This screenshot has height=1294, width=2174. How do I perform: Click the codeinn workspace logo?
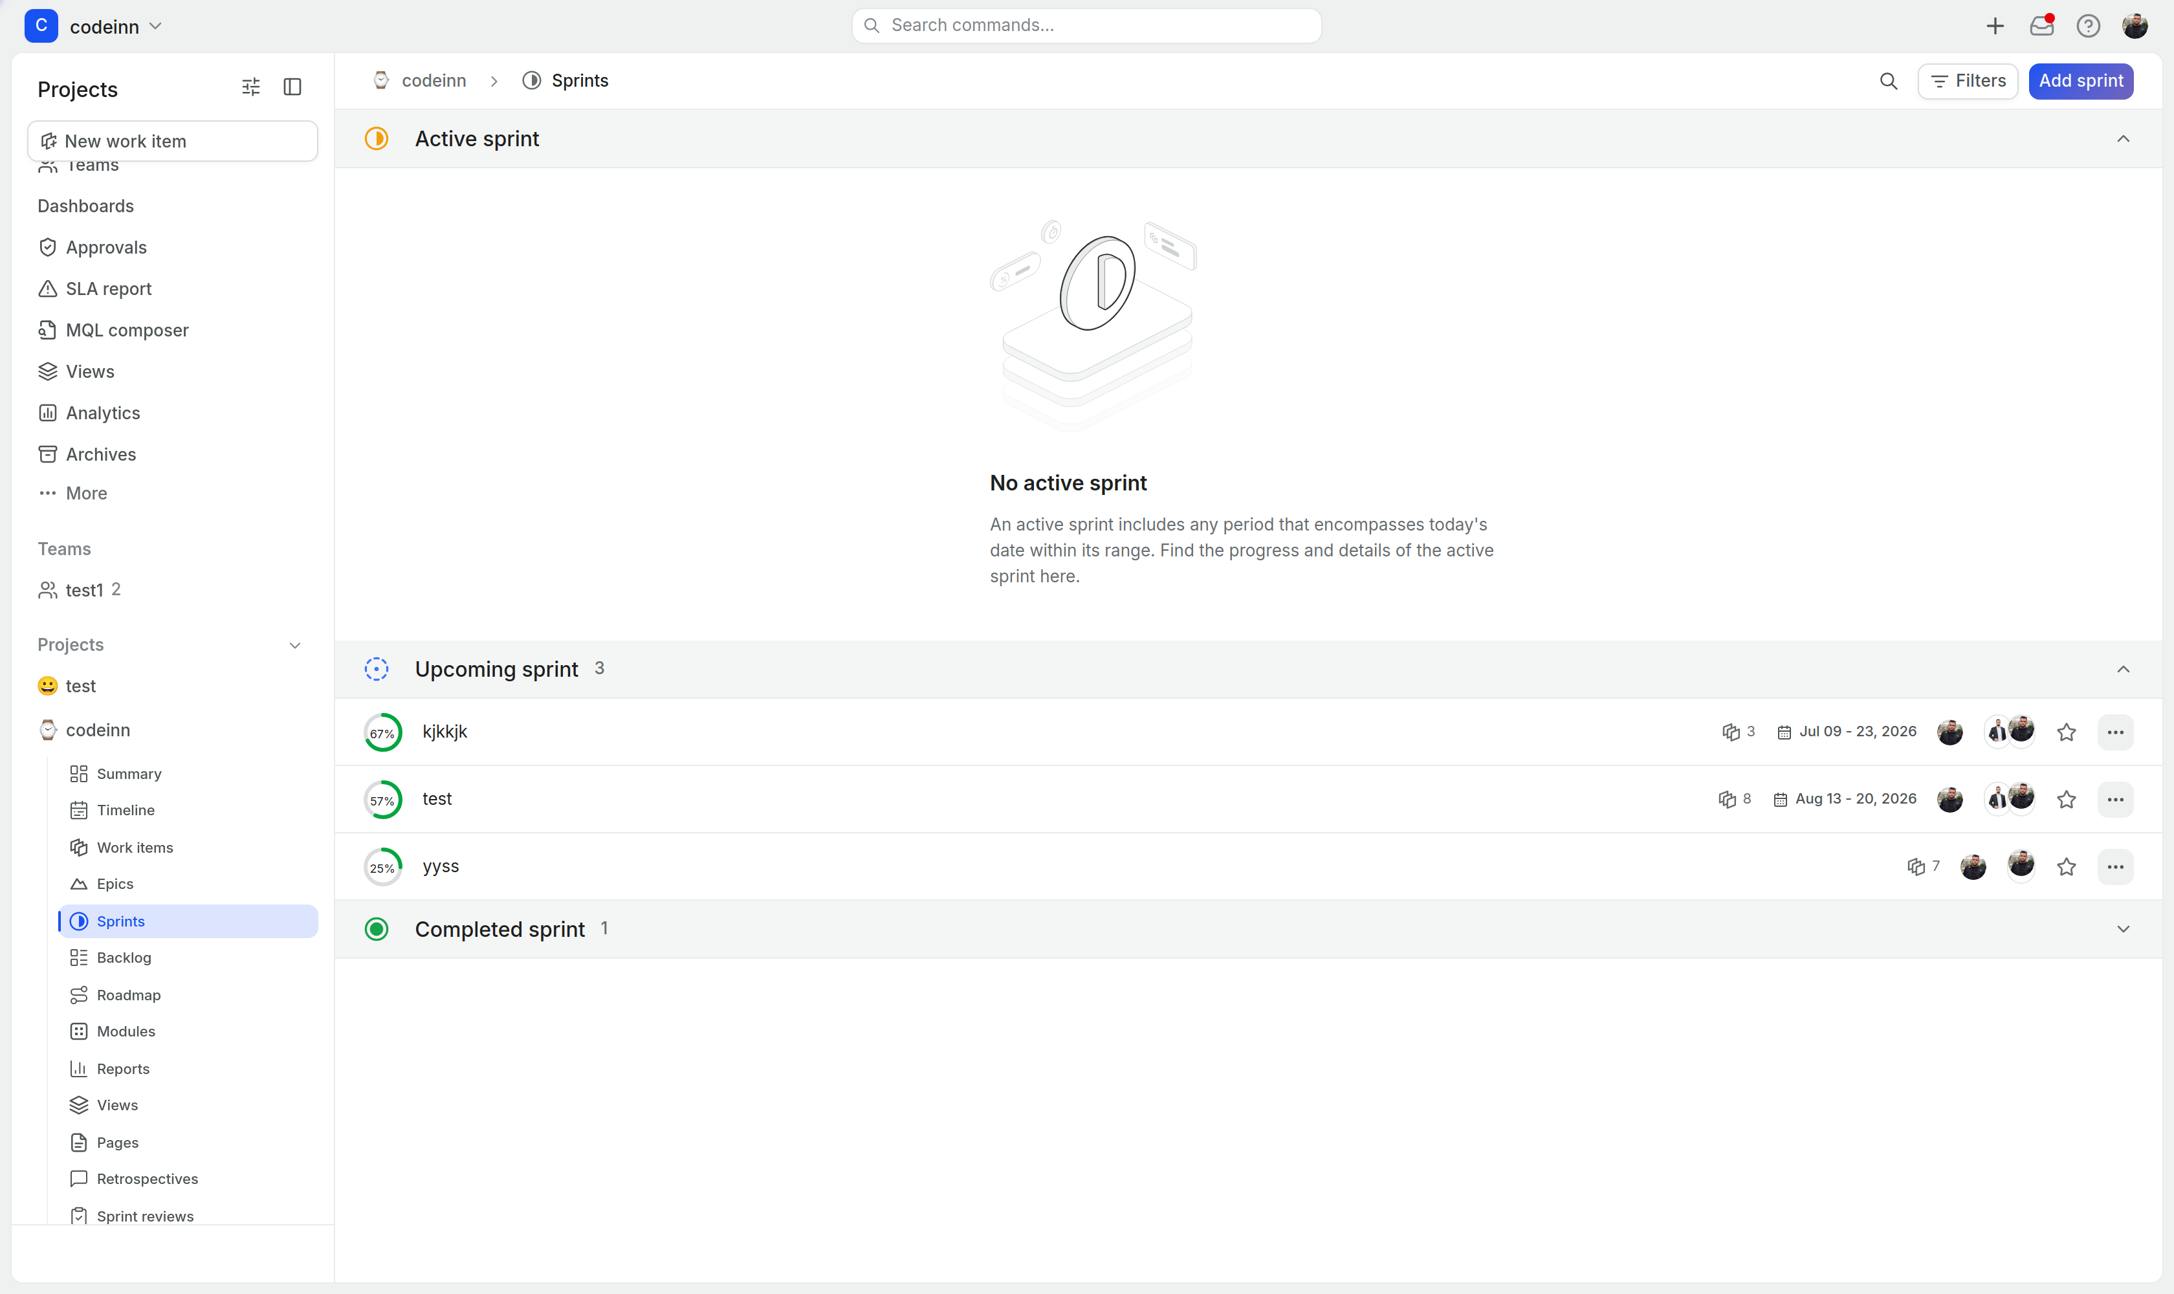coord(41,26)
